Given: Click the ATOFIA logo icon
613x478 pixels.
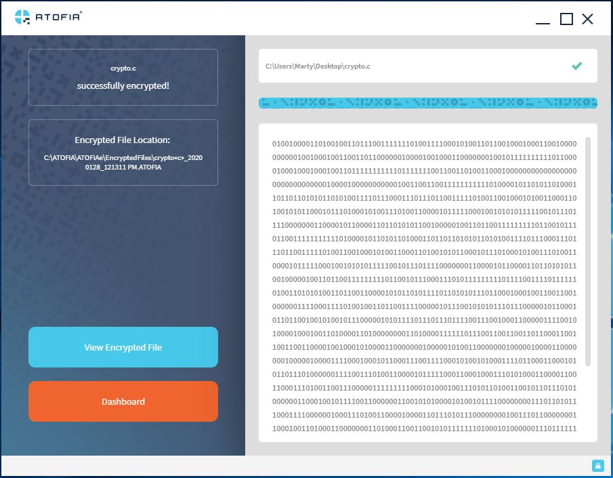Looking at the screenshot, I should (x=22, y=17).
